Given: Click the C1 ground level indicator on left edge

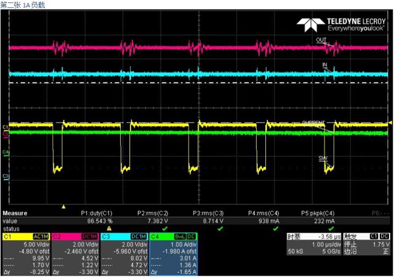Looking at the screenshot, I should 6,127.
